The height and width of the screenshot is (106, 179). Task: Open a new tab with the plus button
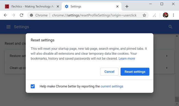coord(127,7)
